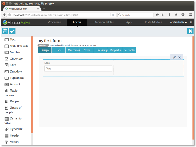196x147 pixels.
Task: Select the Date field icon in palette
Action: click(7, 65)
